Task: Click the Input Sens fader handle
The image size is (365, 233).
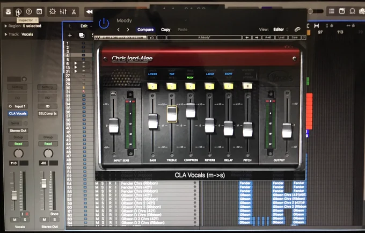Action: pyautogui.click(x=114, y=126)
